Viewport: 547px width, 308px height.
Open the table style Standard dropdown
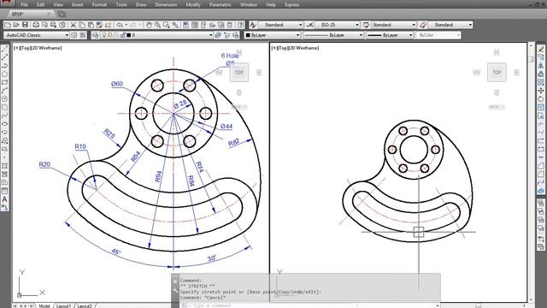click(414, 25)
